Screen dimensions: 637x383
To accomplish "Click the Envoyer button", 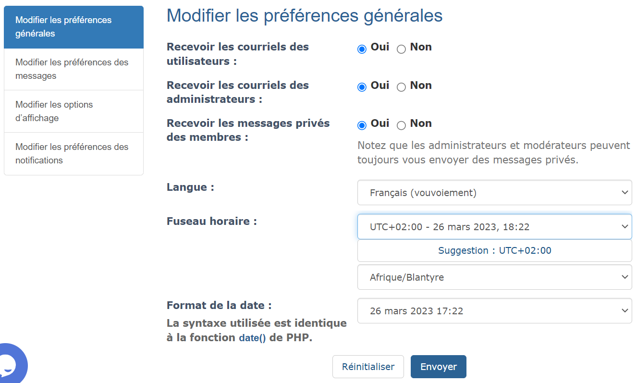I will click(x=438, y=367).
